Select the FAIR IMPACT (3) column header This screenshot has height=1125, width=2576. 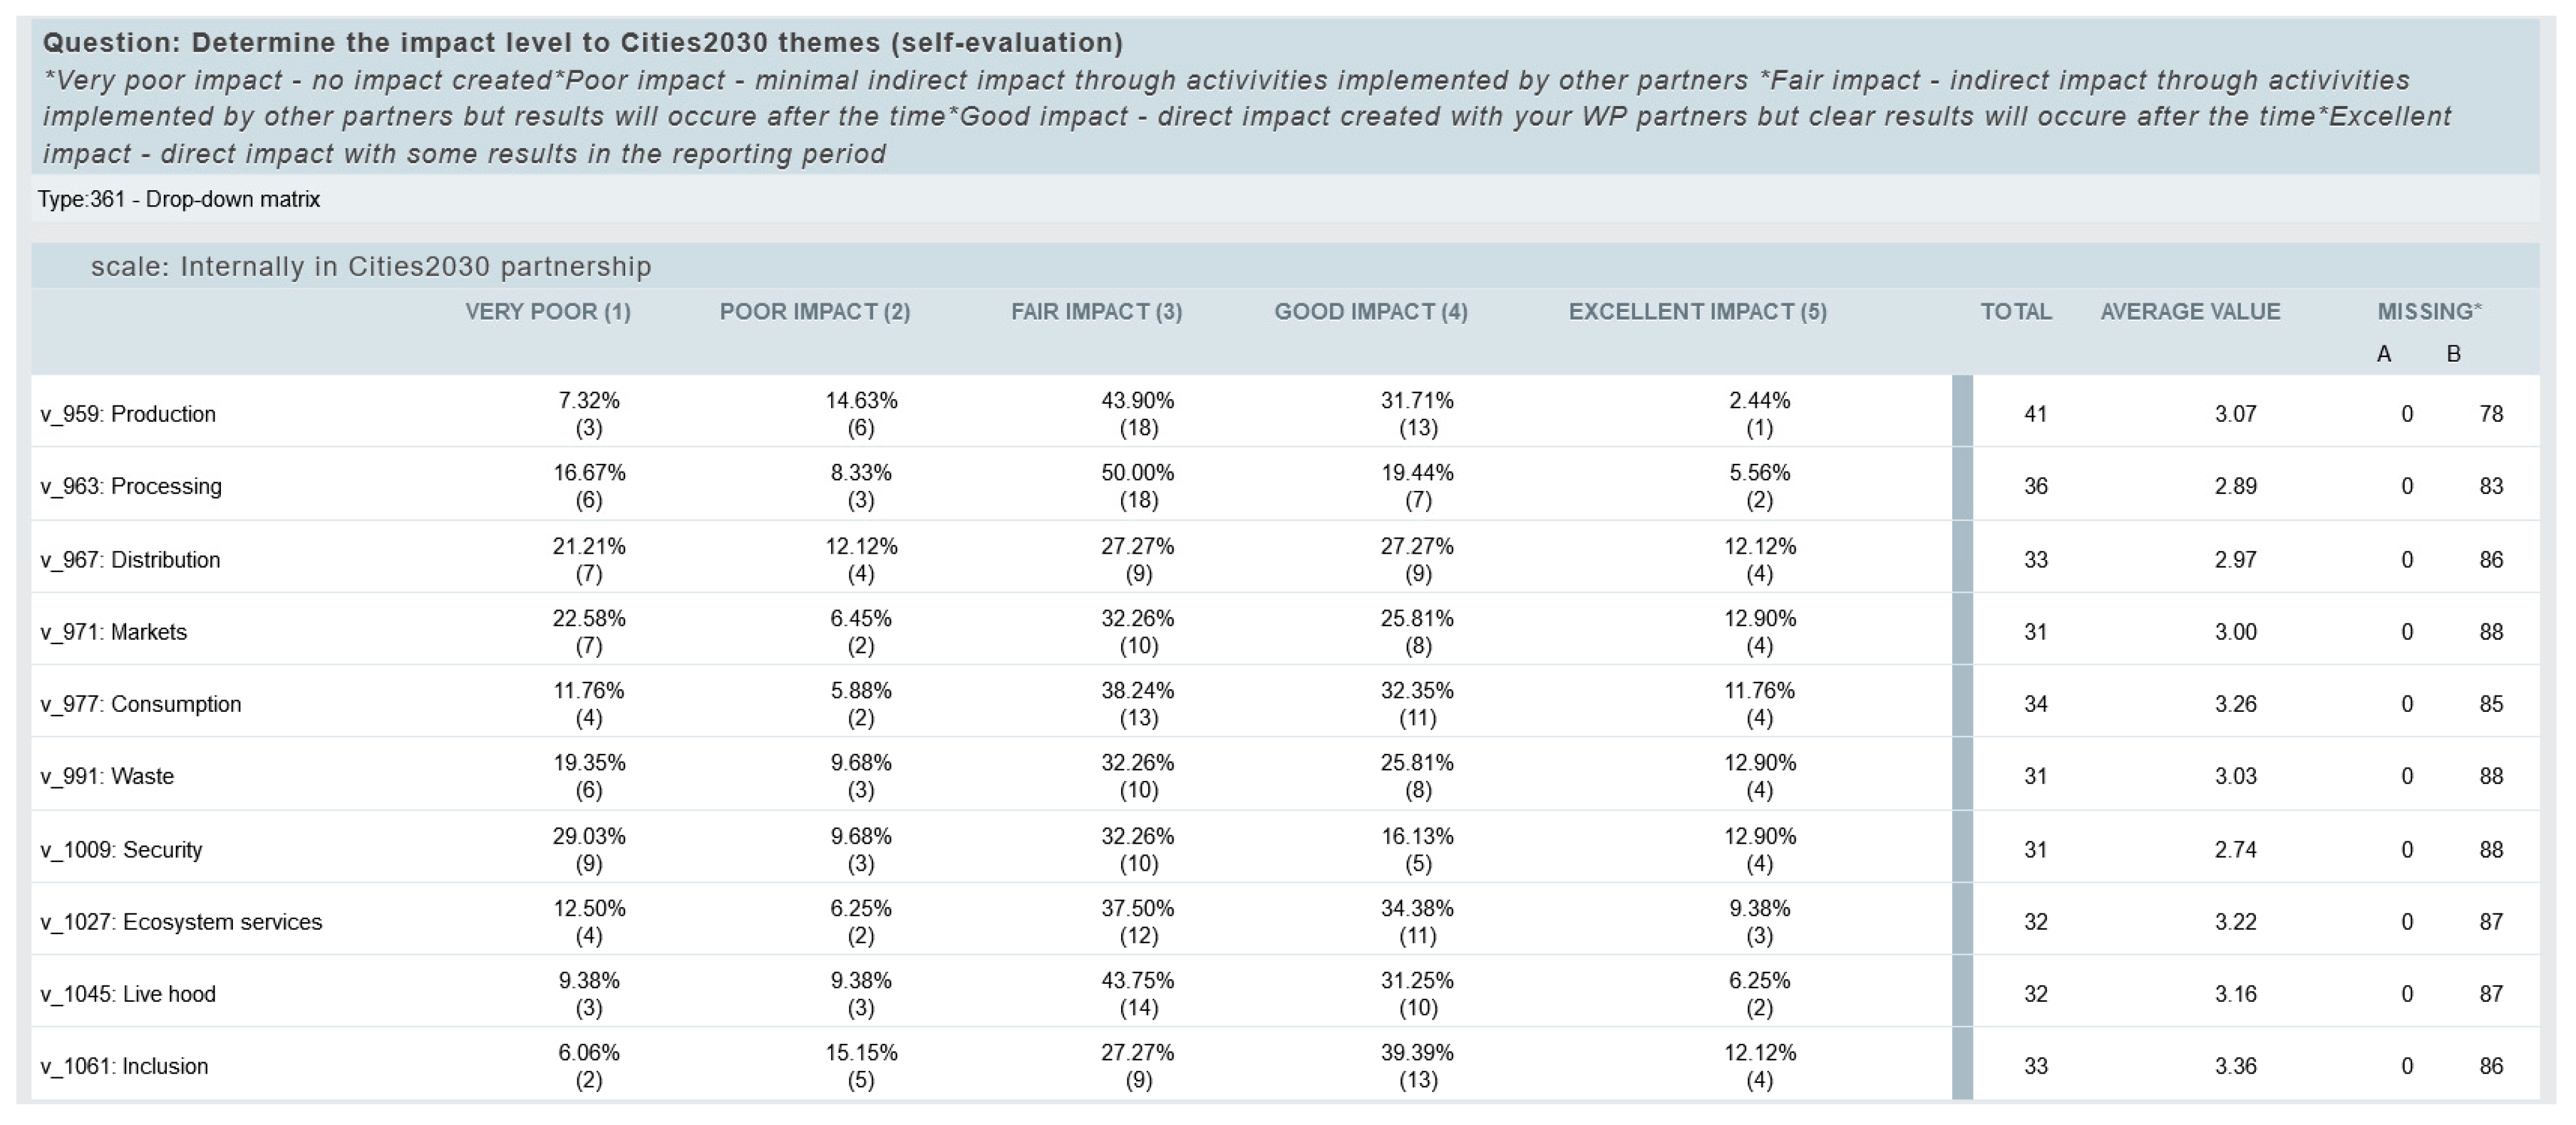[1096, 312]
